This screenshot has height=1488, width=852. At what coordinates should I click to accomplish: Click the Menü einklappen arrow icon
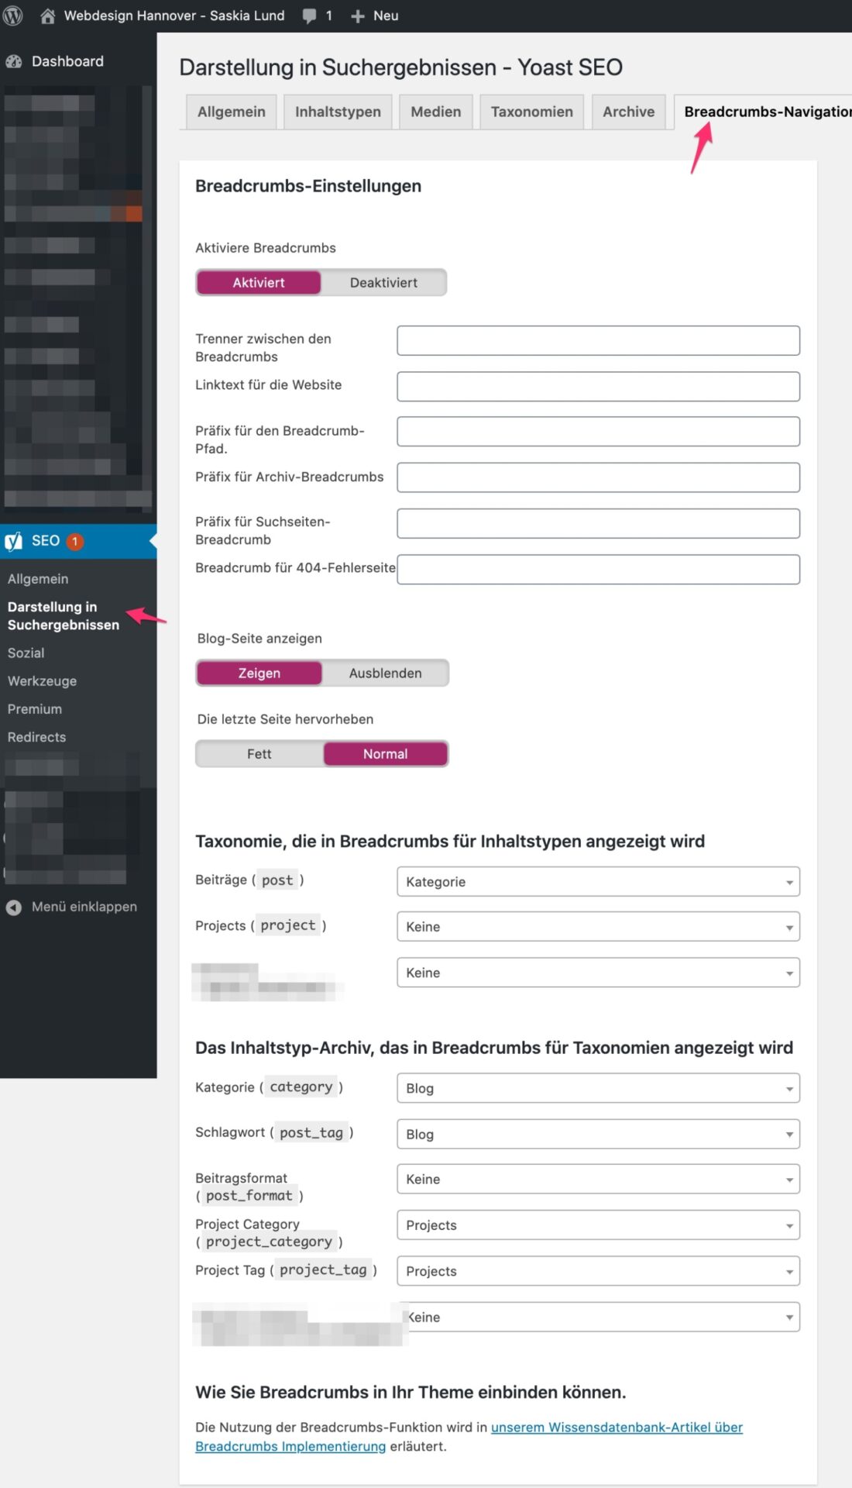14,907
